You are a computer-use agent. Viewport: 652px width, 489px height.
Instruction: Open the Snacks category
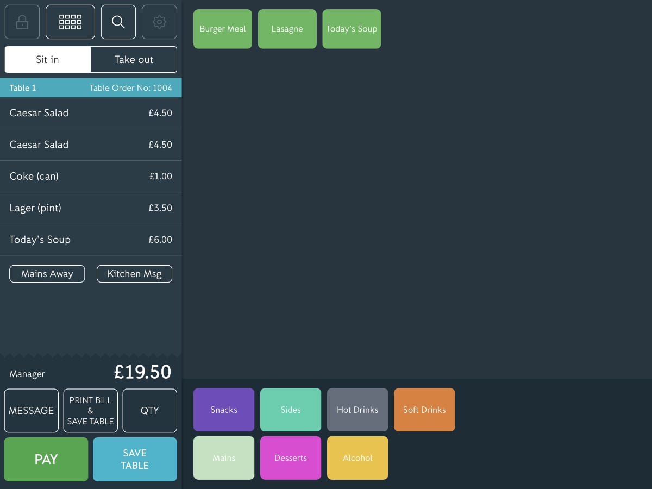tap(224, 410)
